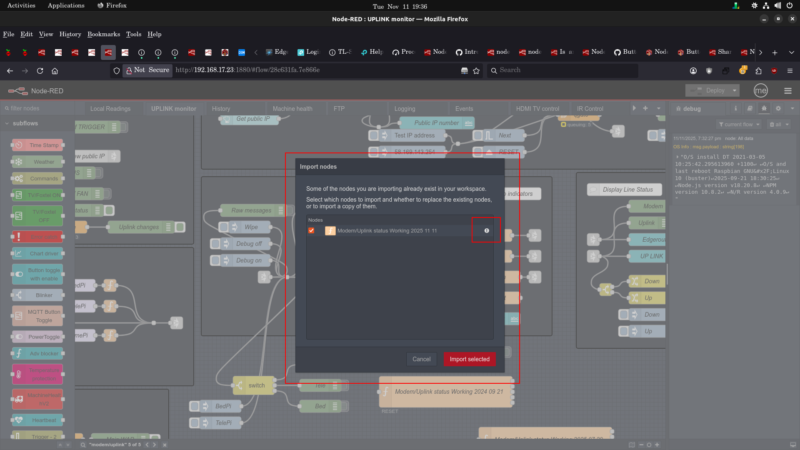The height and width of the screenshot is (450, 800).
Task: Click the user profile 'me' icon
Action: [760, 91]
